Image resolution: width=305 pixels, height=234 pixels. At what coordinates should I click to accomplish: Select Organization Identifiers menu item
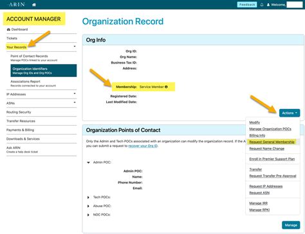(x=44, y=71)
